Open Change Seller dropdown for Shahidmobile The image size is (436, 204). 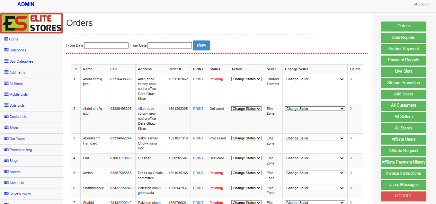(x=315, y=188)
